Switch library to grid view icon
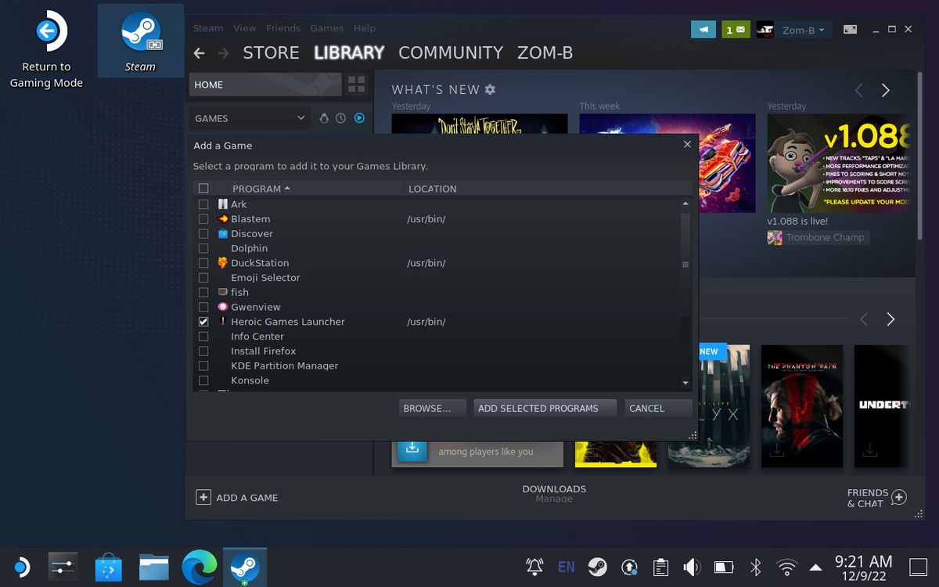 pos(357,85)
